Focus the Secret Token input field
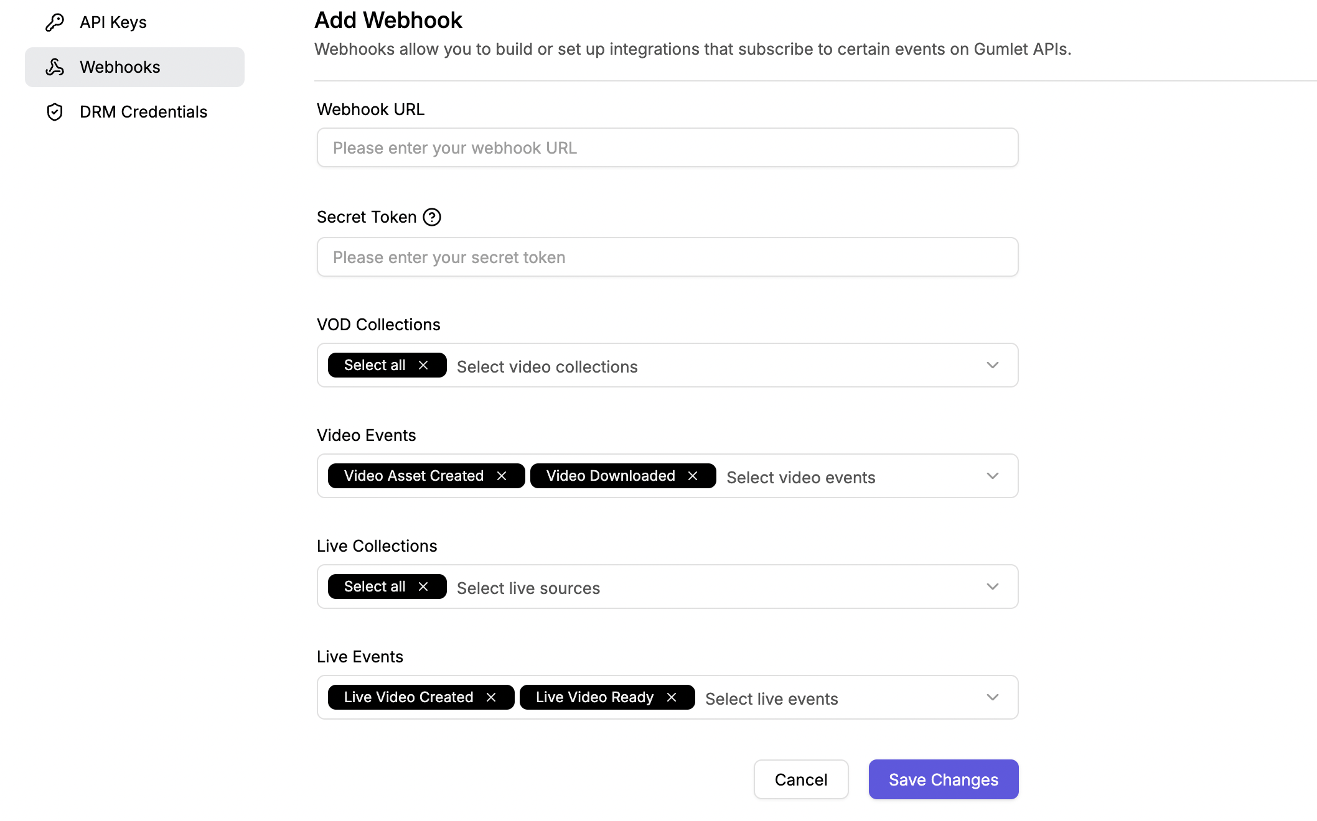 (x=668, y=257)
